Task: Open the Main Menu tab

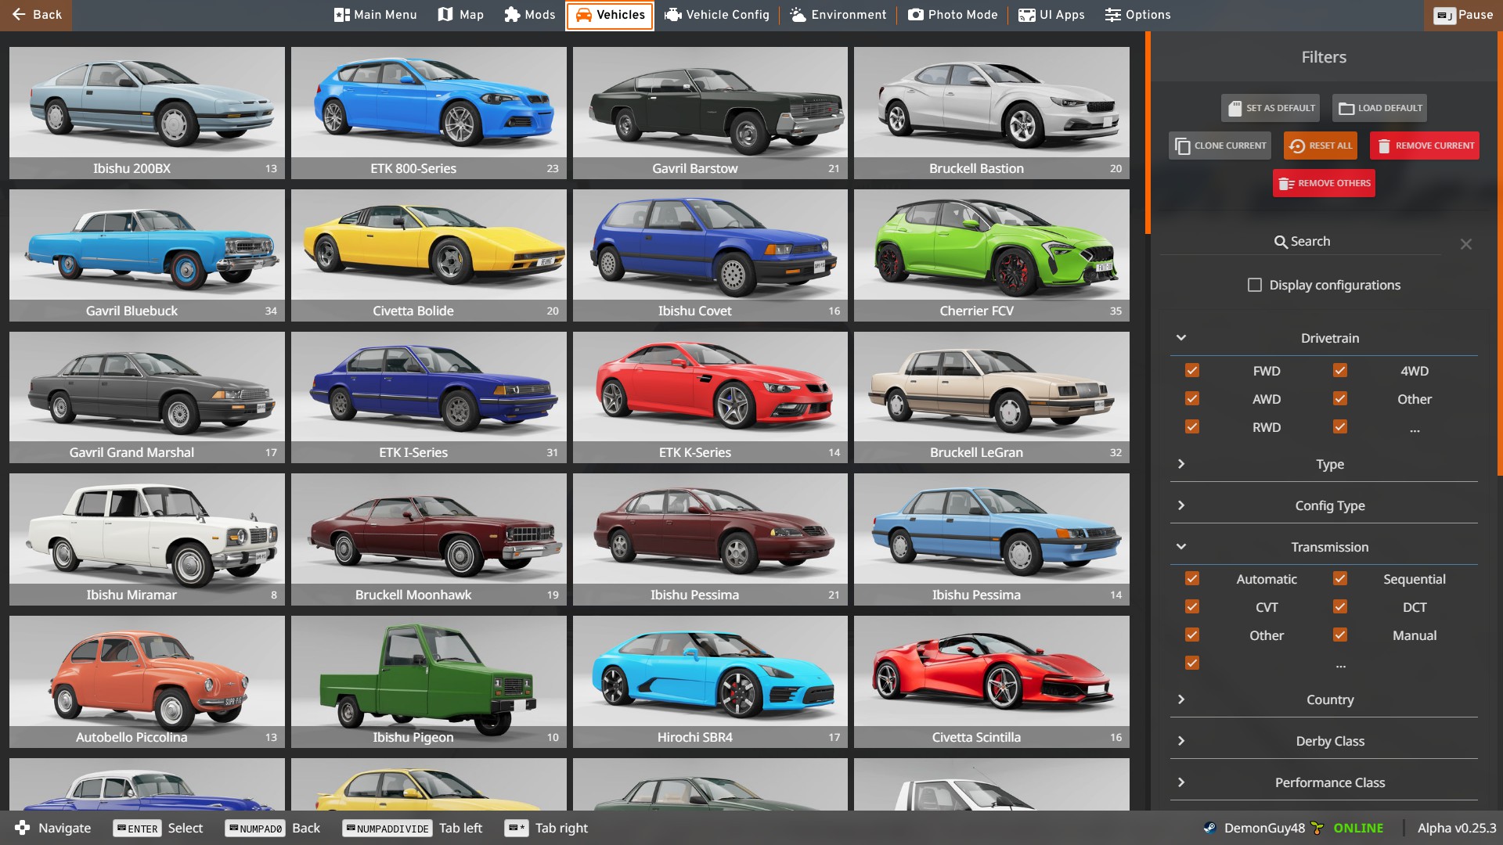Action: (x=376, y=15)
